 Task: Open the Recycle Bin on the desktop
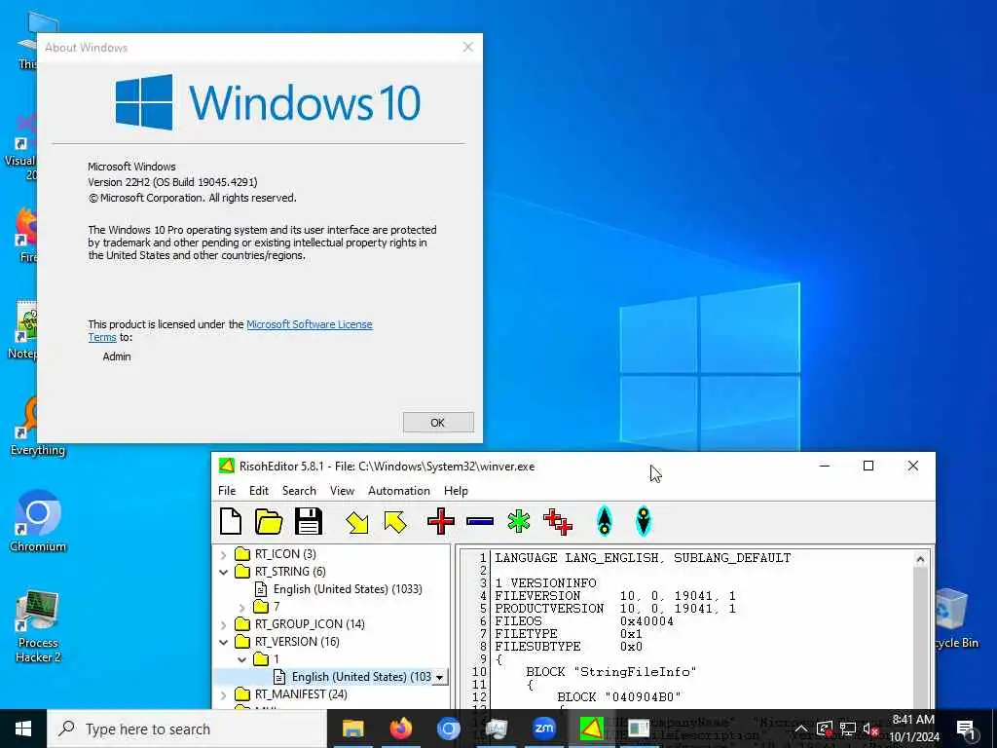coord(955,618)
